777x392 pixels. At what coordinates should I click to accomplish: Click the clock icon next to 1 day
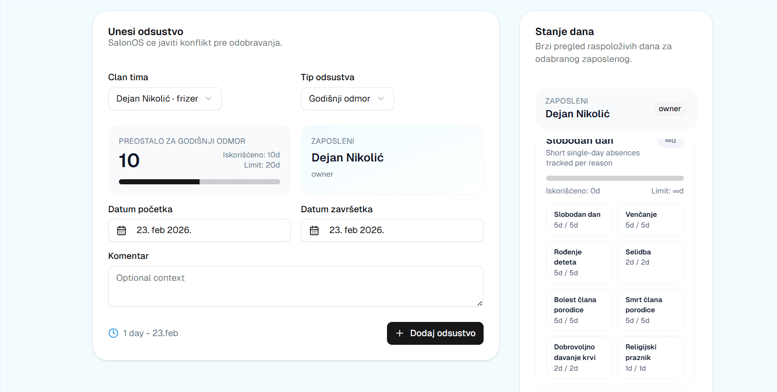click(x=113, y=333)
